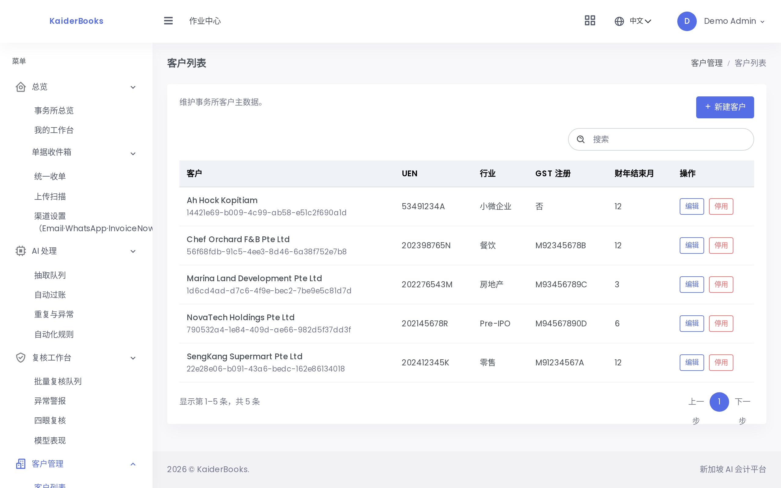Image resolution: width=781 pixels, height=488 pixels.
Task: Open the Demo Admin user dropdown
Action: (734, 21)
